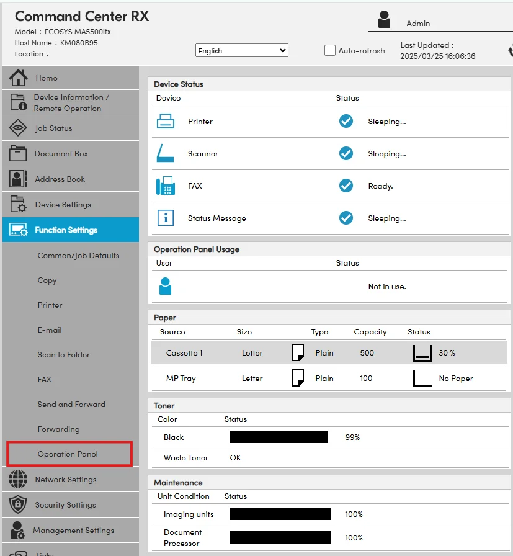Click the Address Book icon
Viewport: 513px width, 556px height.
(19, 179)
